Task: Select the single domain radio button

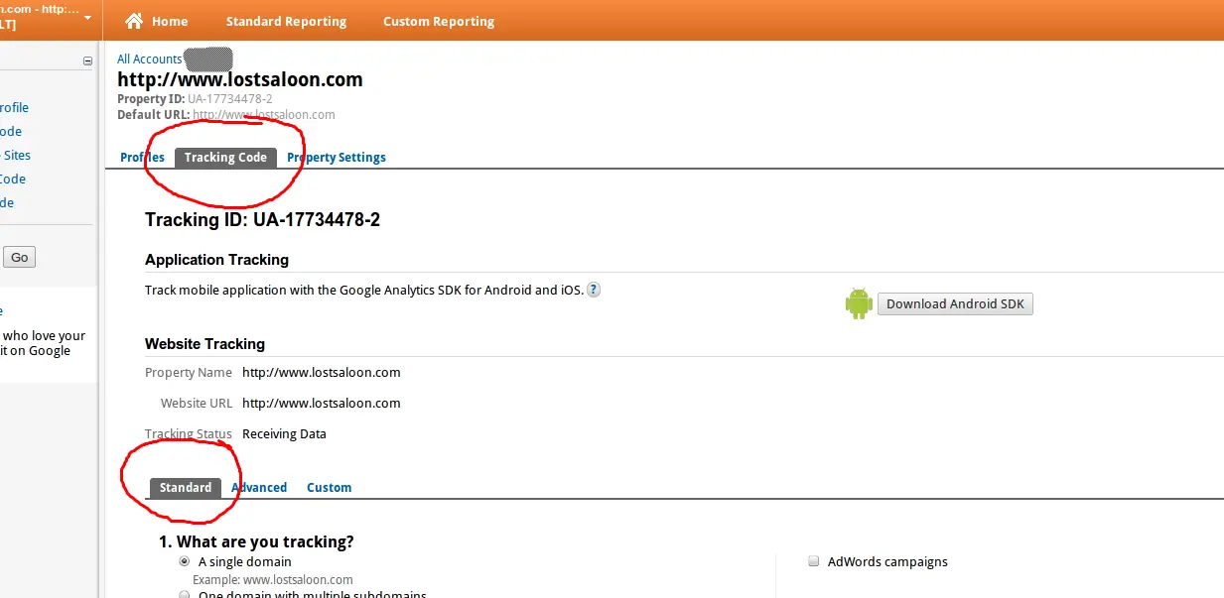Action: pos(185,561)
